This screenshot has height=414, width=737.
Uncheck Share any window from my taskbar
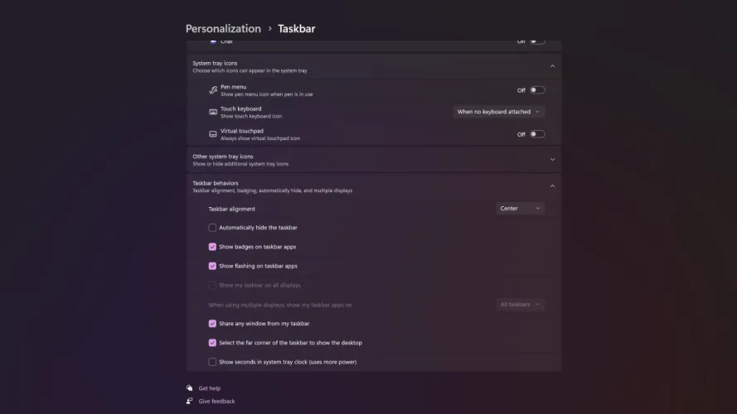tap(212, 324)
